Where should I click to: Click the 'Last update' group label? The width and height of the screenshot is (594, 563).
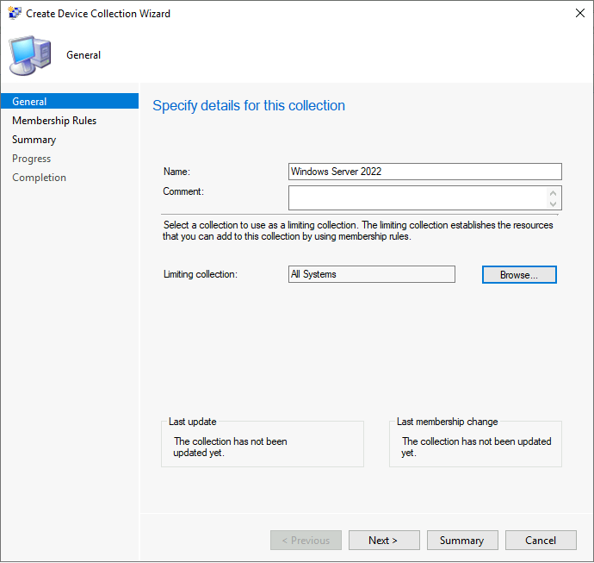point(193,422)
